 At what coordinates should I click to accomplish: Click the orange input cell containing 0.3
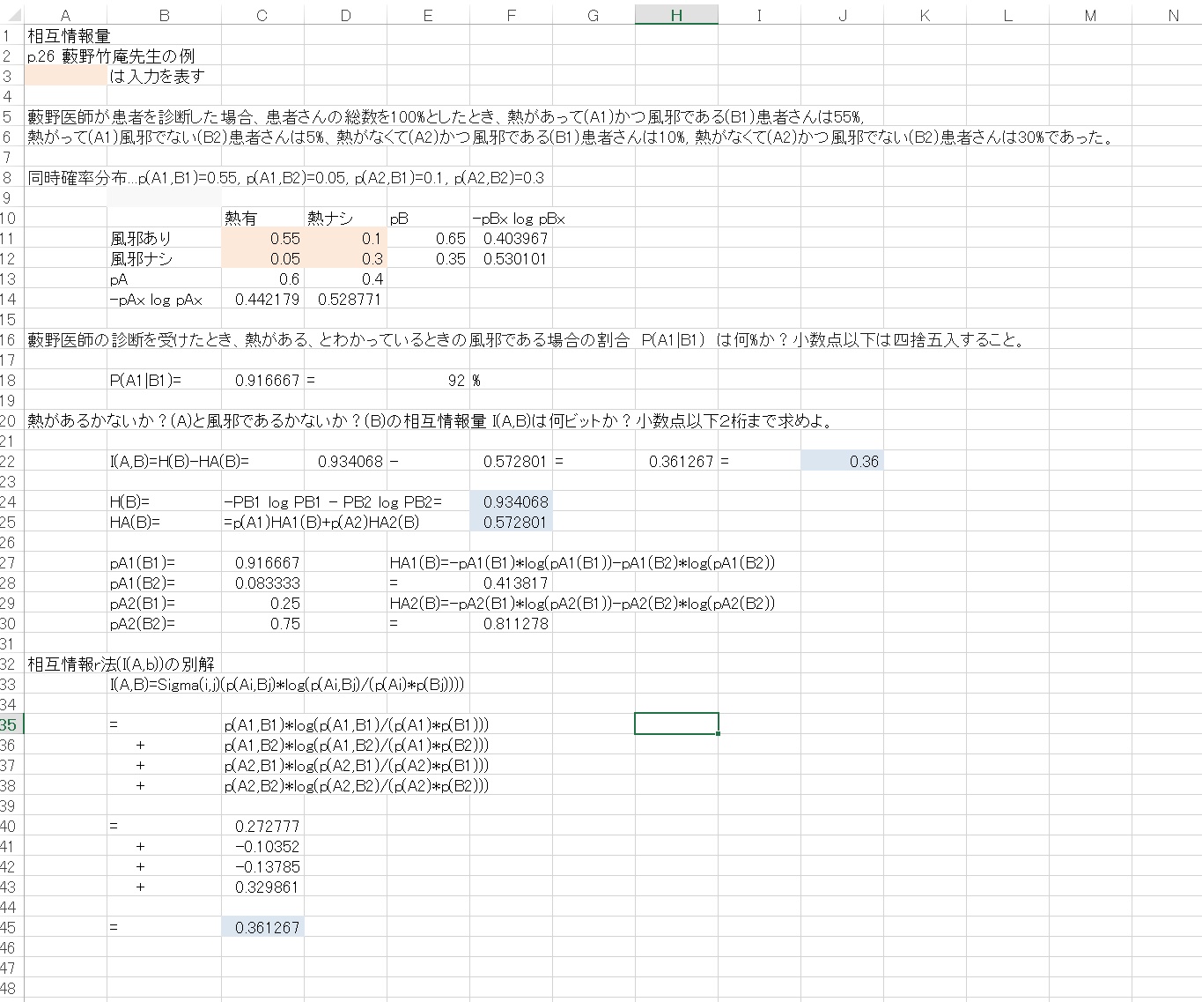(x=345, y=258)
